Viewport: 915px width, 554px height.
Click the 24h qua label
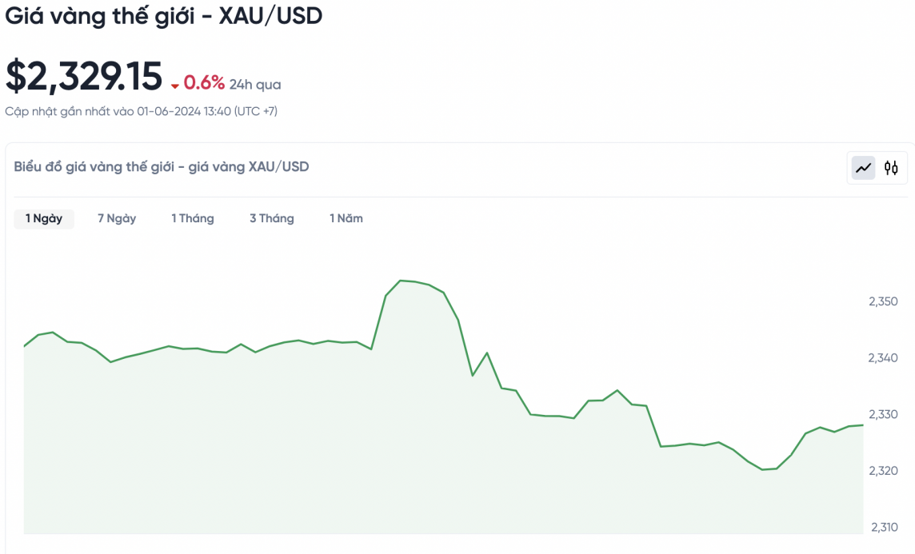point(255,84)
